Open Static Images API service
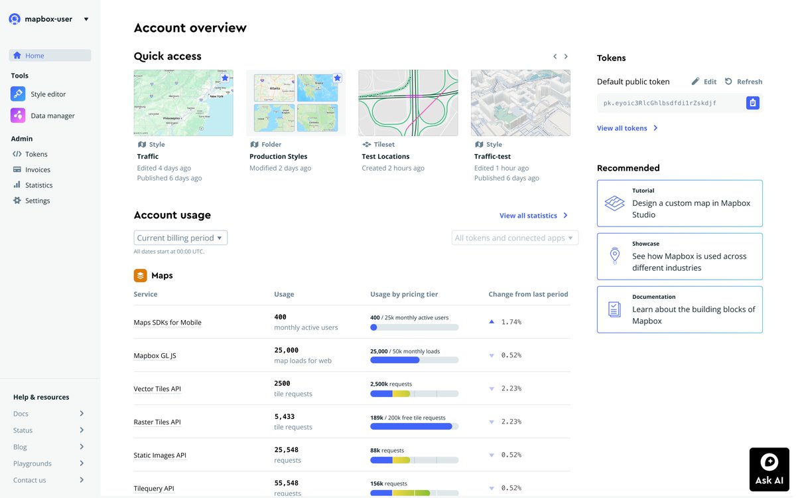 [x=160, y=456]
